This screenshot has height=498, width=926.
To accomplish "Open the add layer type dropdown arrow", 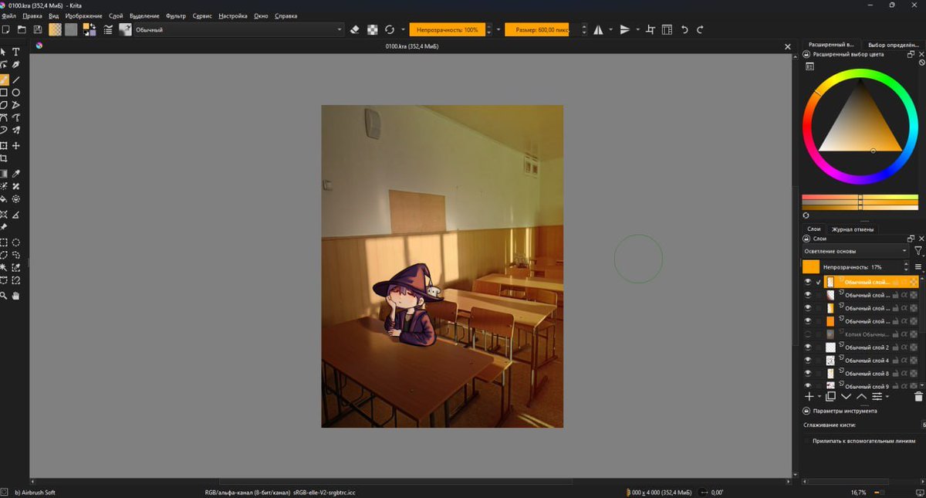I will [x=820, y=397].
